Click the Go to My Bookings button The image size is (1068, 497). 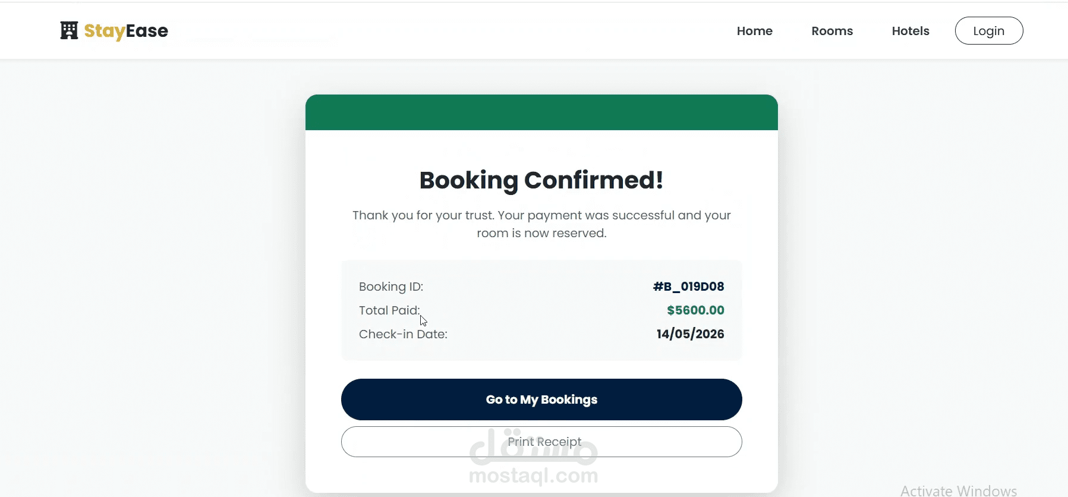pyautogui.click(x=541, y=400)
